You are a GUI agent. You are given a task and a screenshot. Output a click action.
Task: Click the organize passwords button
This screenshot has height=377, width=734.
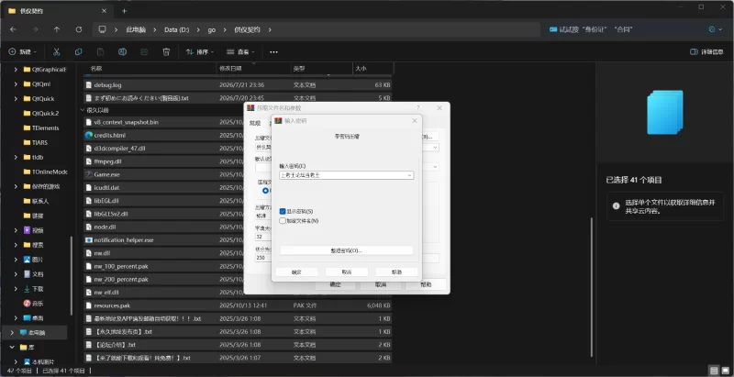347,250
